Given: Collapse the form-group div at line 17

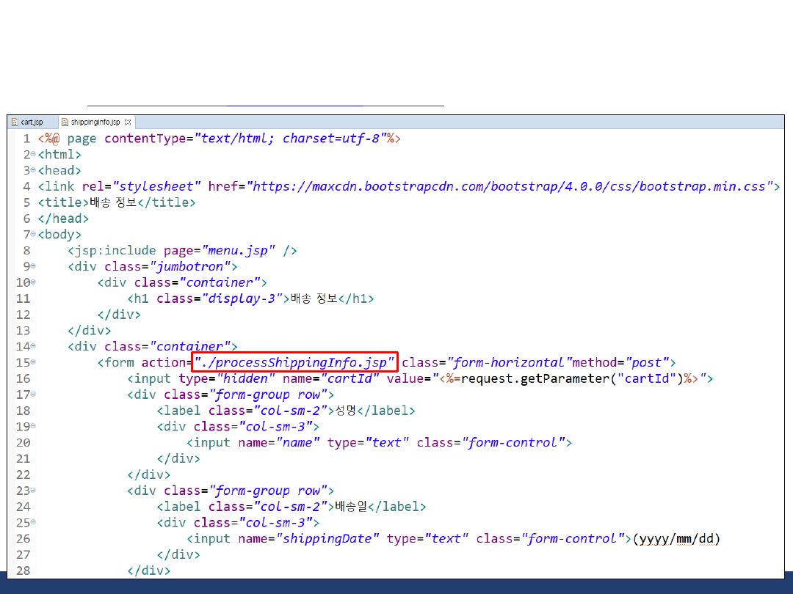Looking at the screenshot, I should click(x=33, y=395).
